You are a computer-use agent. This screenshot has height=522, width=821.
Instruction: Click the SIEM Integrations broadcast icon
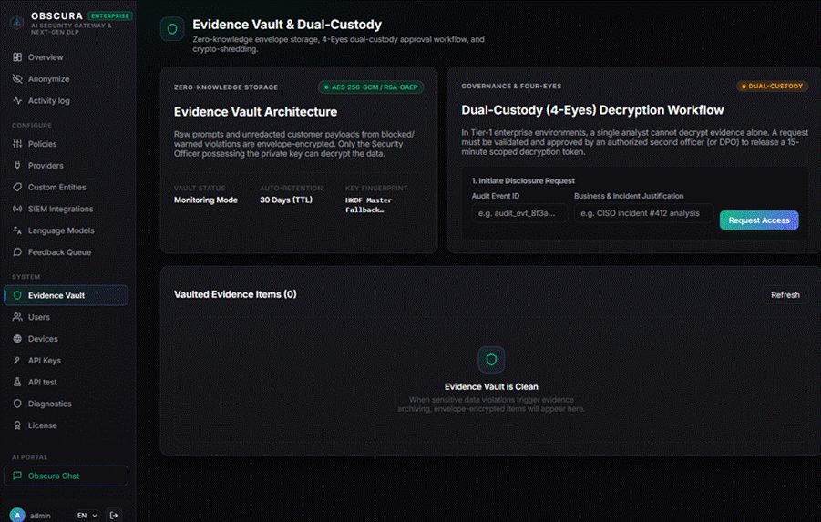[17, 209]
